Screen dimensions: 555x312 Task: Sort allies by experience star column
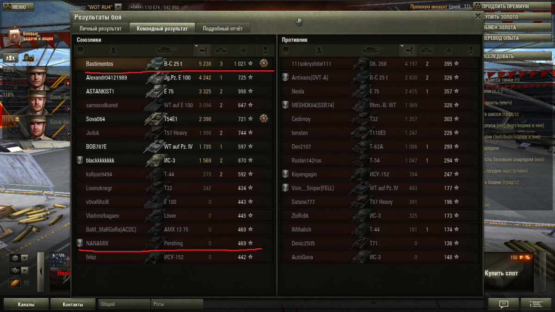click(243, 50)
